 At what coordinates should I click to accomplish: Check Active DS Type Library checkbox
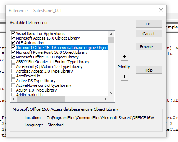click(x=13, y=81)
